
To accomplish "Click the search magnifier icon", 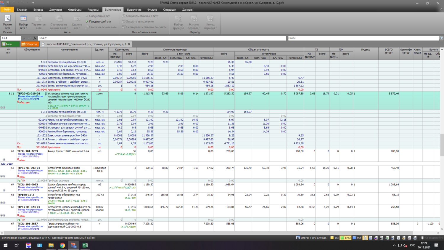I will [x=441, y=38].
